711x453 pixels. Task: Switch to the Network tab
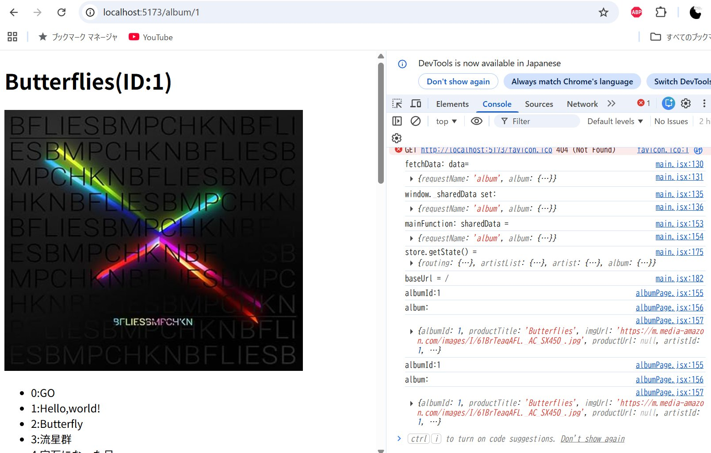tap(582, 104)
